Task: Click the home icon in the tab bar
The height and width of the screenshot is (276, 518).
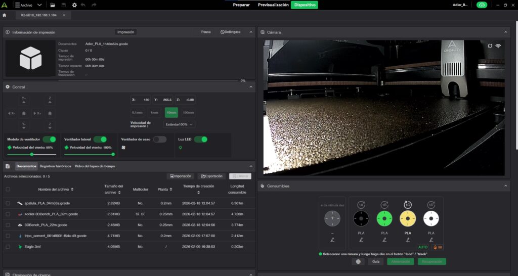Action: coord(5,15)
